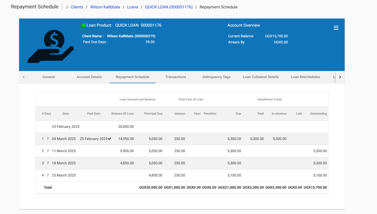Click the Current Balance amount in Account Overview

click(x=277, y=36)
